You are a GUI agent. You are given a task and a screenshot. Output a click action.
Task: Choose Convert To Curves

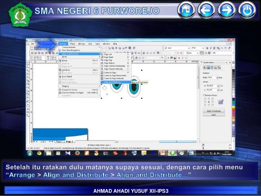pyautogui.click(x=79, y=90)
